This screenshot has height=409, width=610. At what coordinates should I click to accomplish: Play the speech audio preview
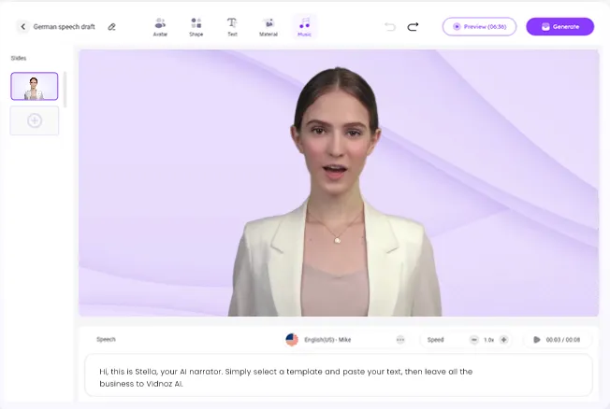pos(536,340)
